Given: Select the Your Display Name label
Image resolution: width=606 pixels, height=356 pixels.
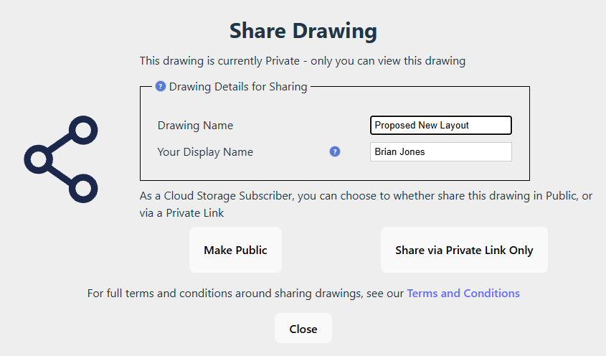Looking at the screenshot, I should pyautogui.click(x=205, y=151).
